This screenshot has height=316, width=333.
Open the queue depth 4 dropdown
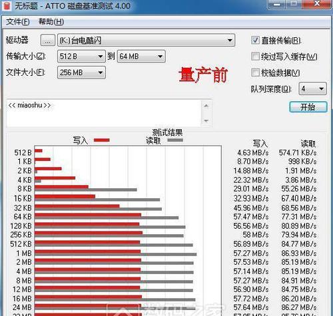click(x=312, y=88)
